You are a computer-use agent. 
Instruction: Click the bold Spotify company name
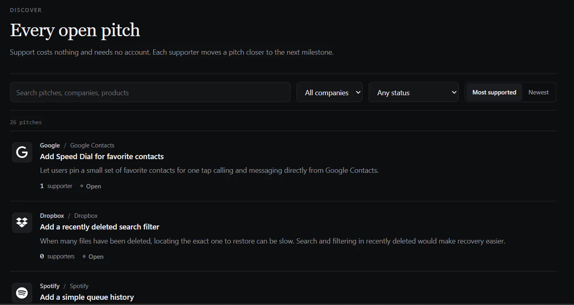pyautogui.click(x=50, y=286)
